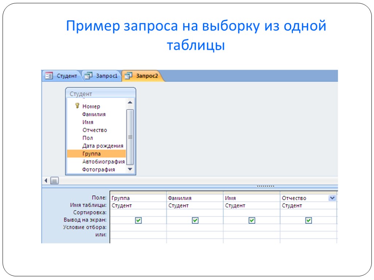This screenshot has width=374, height=280.
Task: Click Группа column selector bar
Action: 138,192
